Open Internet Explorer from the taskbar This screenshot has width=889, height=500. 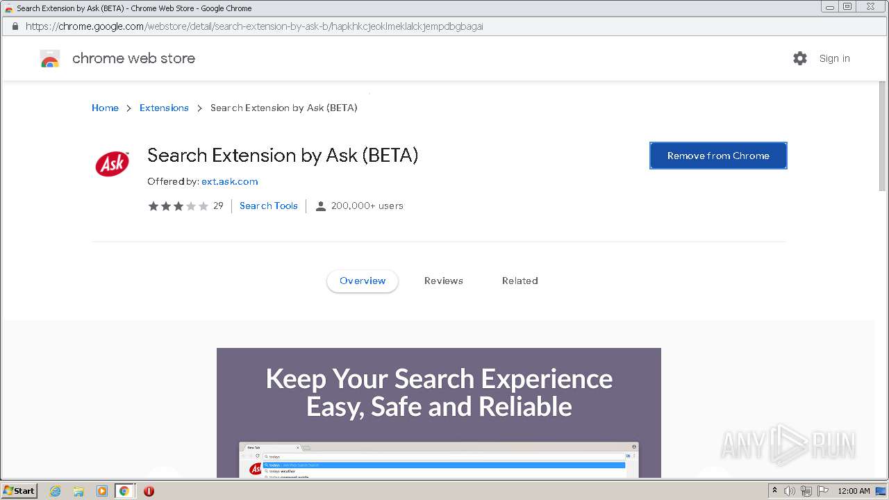coord(56,491)
